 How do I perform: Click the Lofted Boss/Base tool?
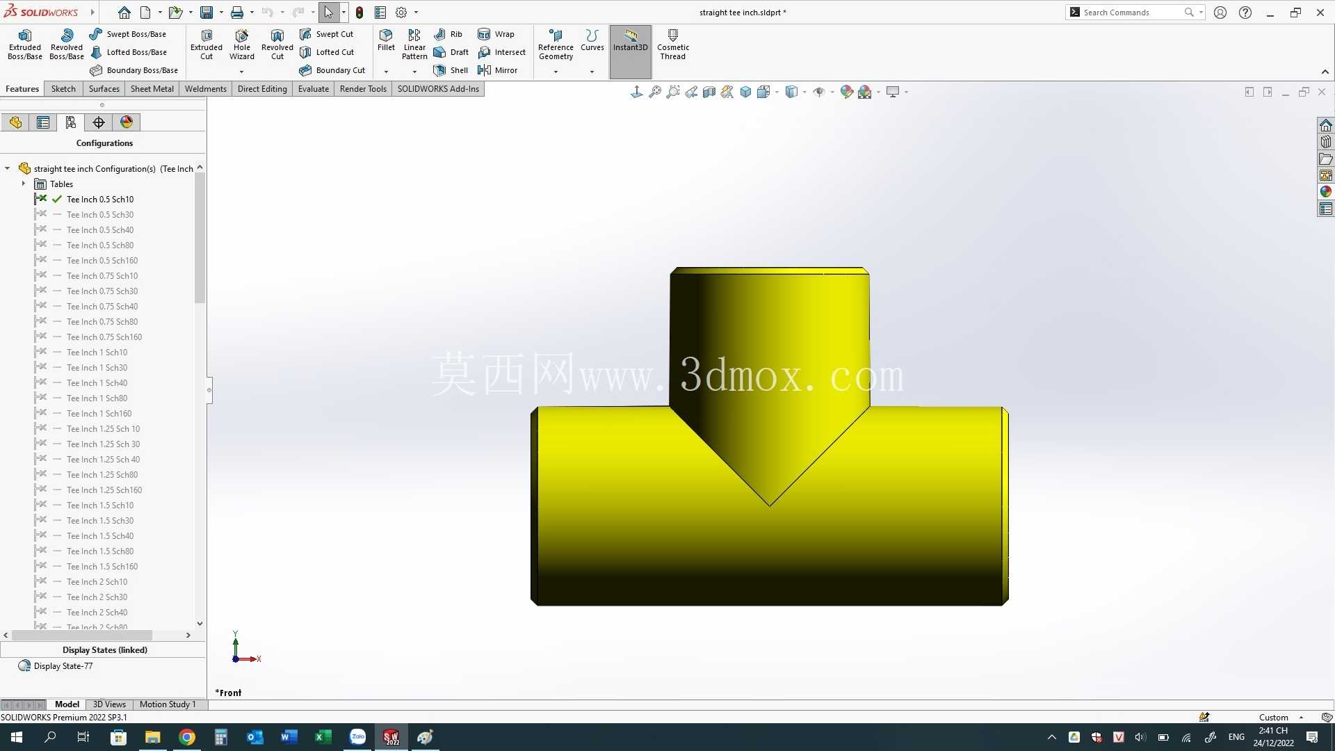pyautogui.click(x=128, y=52)
